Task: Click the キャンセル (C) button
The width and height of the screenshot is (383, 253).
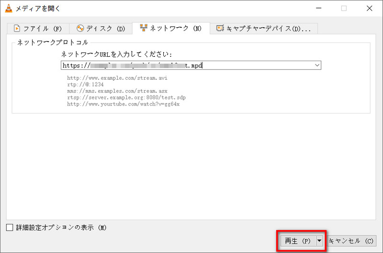Action: point(351,241)
